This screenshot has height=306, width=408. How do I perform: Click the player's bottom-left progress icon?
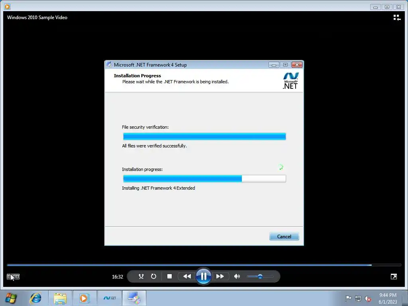point(13,277)
